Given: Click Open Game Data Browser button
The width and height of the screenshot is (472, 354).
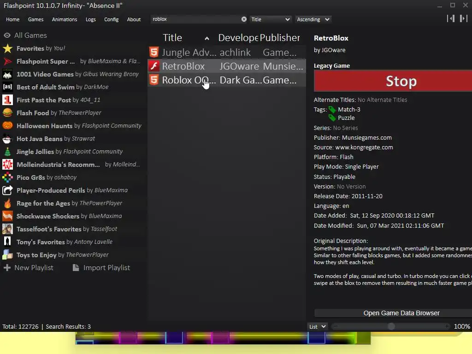Looking at the screenshot, I should point(393,313).
